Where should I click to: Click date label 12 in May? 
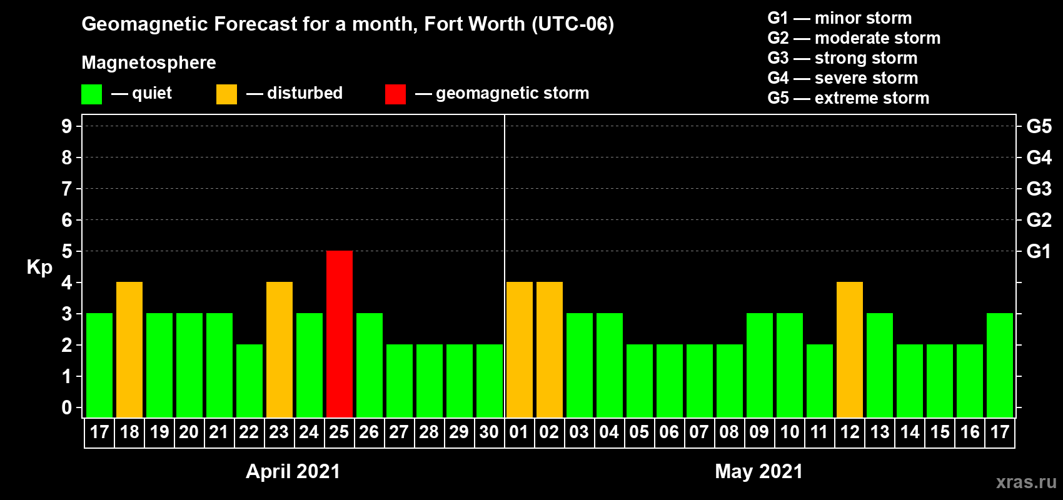point(850,432)
